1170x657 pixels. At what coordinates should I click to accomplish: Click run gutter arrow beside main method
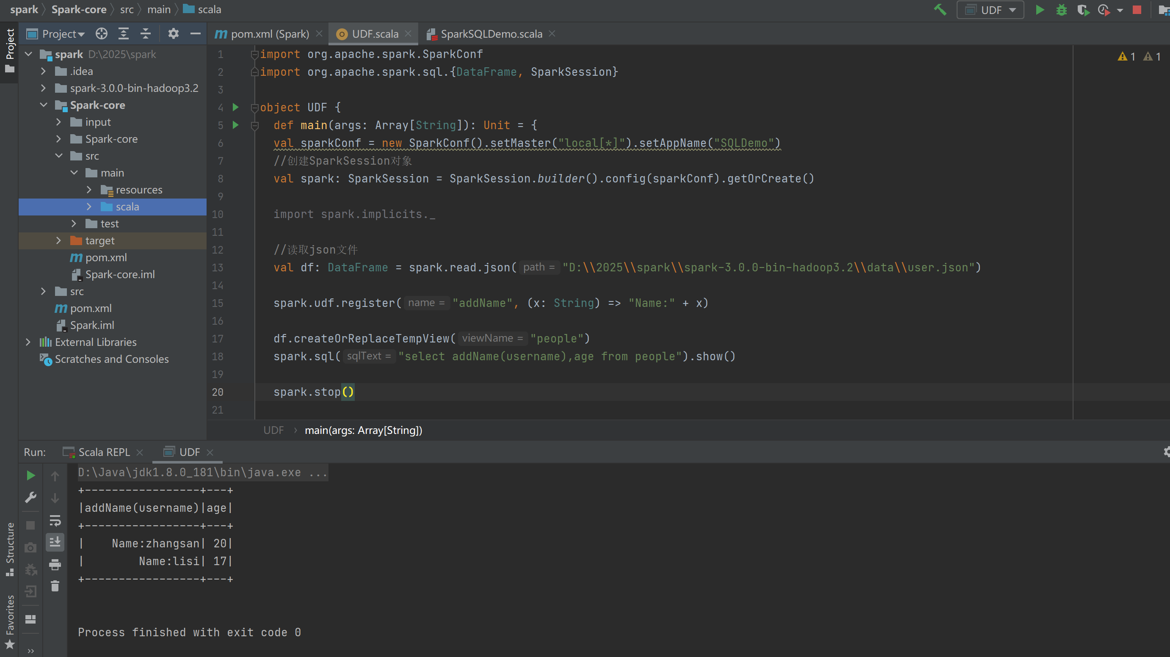tap(235, 124)
